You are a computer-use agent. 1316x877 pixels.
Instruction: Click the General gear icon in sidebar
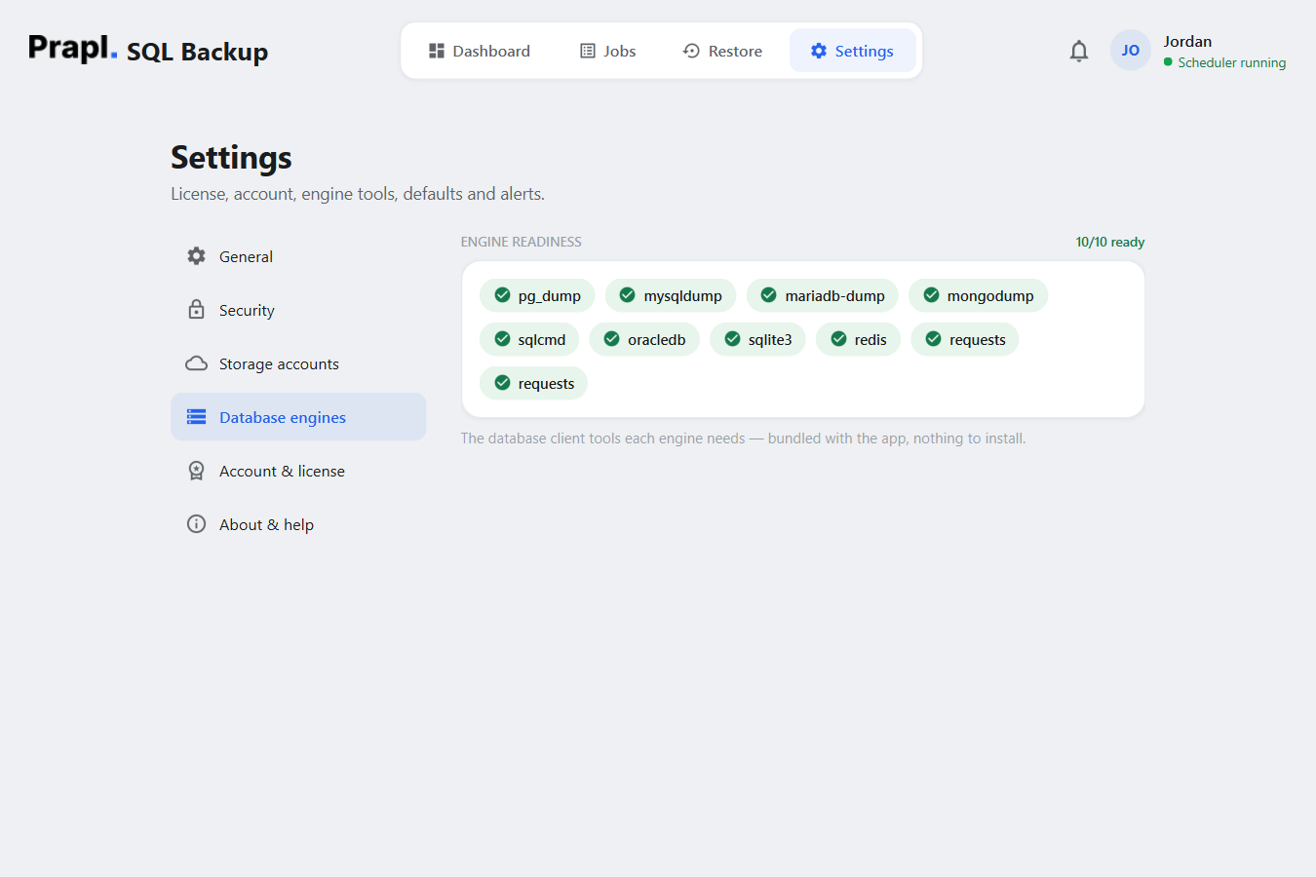196,256
